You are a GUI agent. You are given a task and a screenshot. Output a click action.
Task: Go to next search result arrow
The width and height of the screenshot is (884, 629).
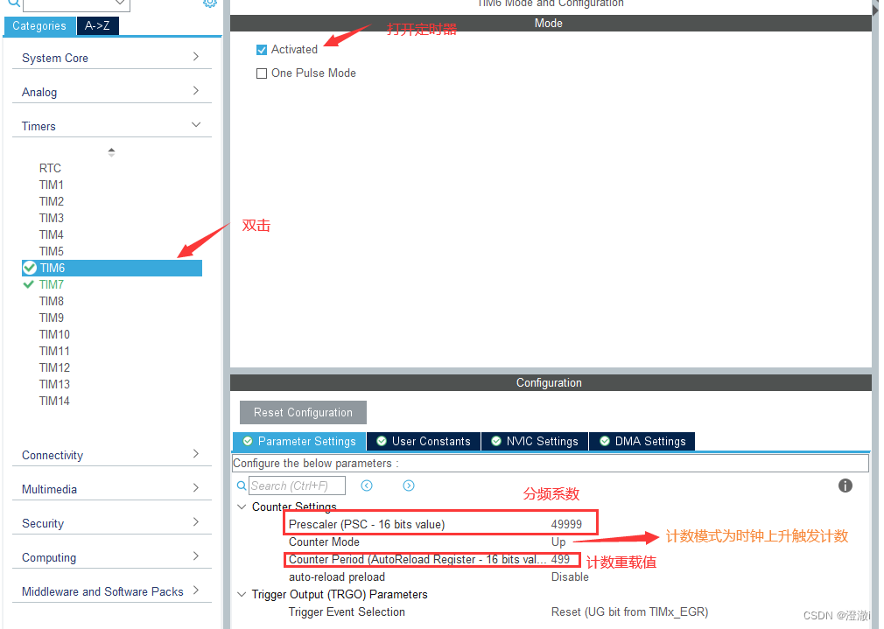[409, 486]
